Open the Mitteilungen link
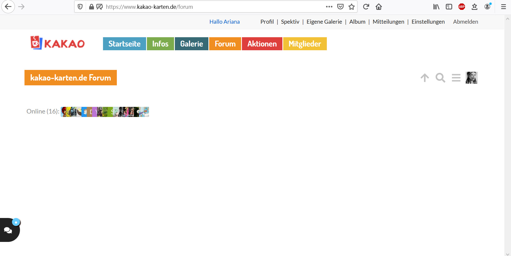The height and width of the screenshot is (256, 511). click(388, 22)
